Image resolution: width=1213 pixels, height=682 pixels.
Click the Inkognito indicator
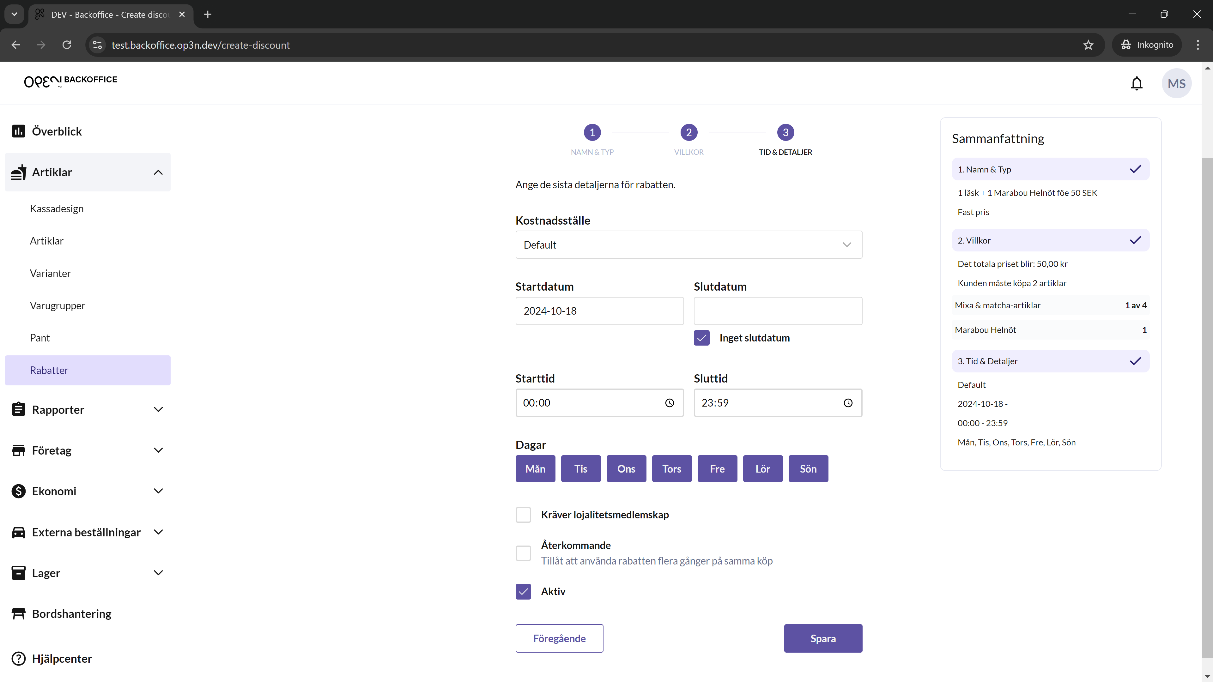click(1147, 45)
